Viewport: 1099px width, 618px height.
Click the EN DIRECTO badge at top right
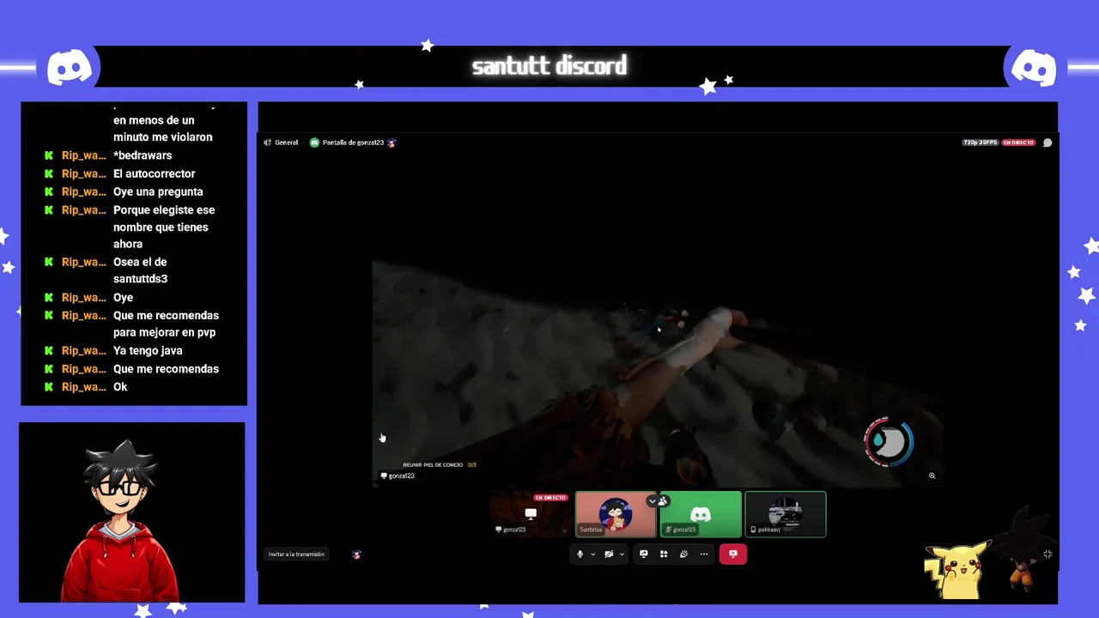(1018, 142)
